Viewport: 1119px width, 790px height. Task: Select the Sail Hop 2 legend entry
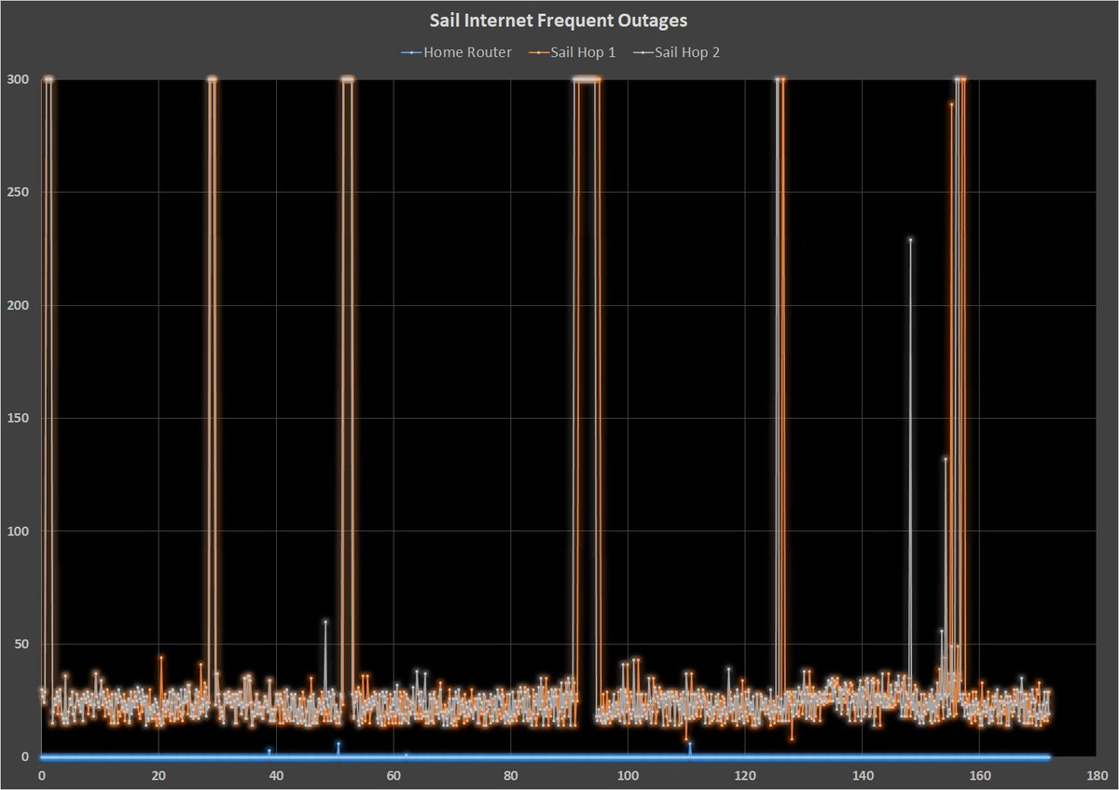678,52
